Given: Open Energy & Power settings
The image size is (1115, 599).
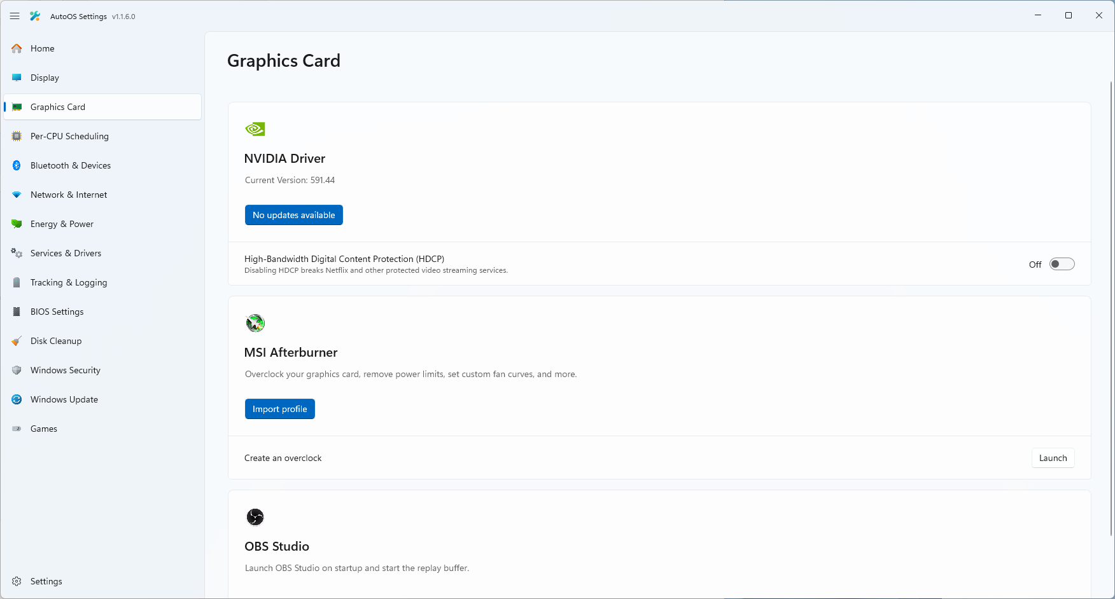Looking at the screenshot, I should tap(102, 224).
